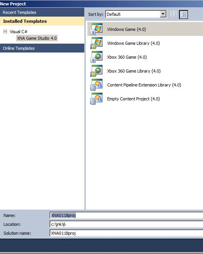
Task: Click the Empty Content Project icon
Action: coord(96,99)
